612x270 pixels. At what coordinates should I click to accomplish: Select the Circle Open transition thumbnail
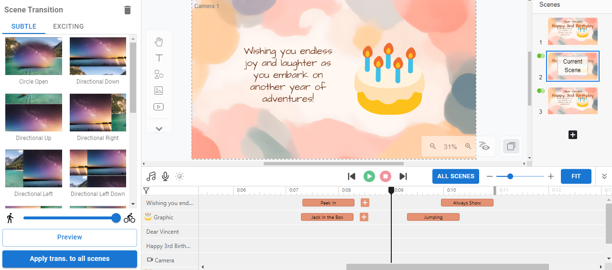point(33,56)
